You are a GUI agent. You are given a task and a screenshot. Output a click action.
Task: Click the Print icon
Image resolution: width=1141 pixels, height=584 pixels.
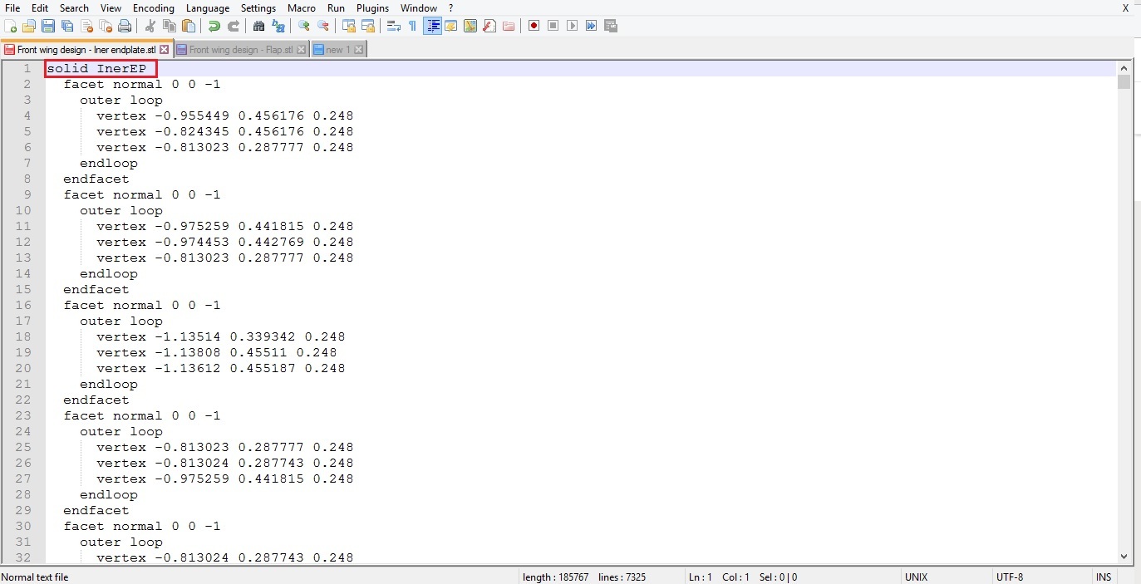click(125, 26)
